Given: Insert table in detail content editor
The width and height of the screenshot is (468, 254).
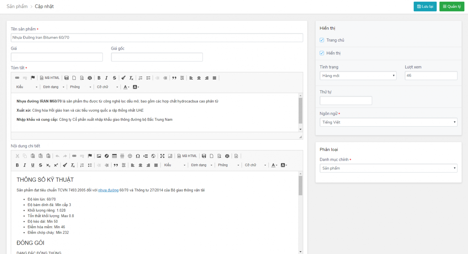Looking at the screenshot, I should [114, 156].
